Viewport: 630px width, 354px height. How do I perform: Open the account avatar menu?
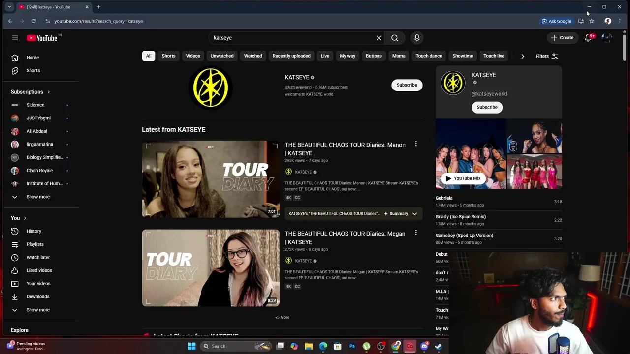(x=607, y=38)
